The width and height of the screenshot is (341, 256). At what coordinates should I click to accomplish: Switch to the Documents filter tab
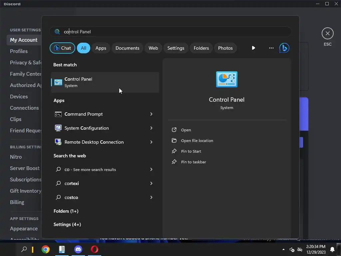[127, 48]
